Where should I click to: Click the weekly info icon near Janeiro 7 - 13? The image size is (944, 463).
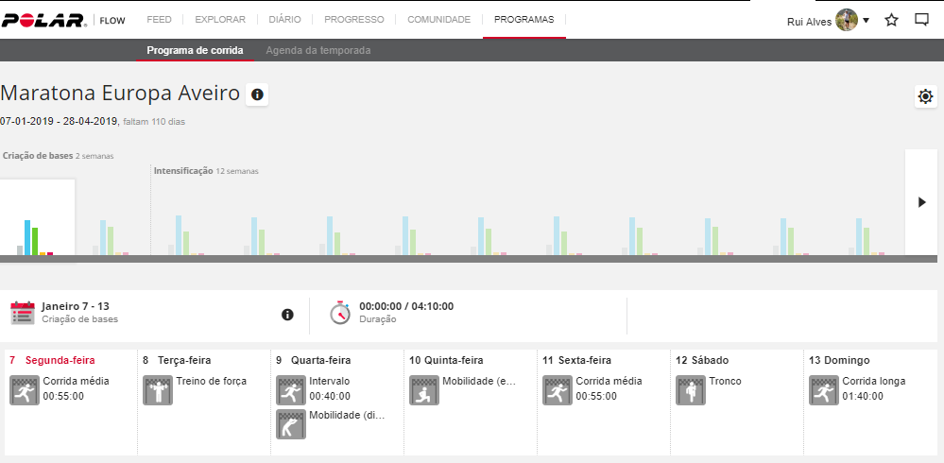287,315
